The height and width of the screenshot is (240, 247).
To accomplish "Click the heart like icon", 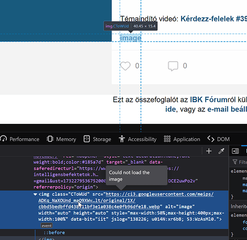I will point(125,66).
